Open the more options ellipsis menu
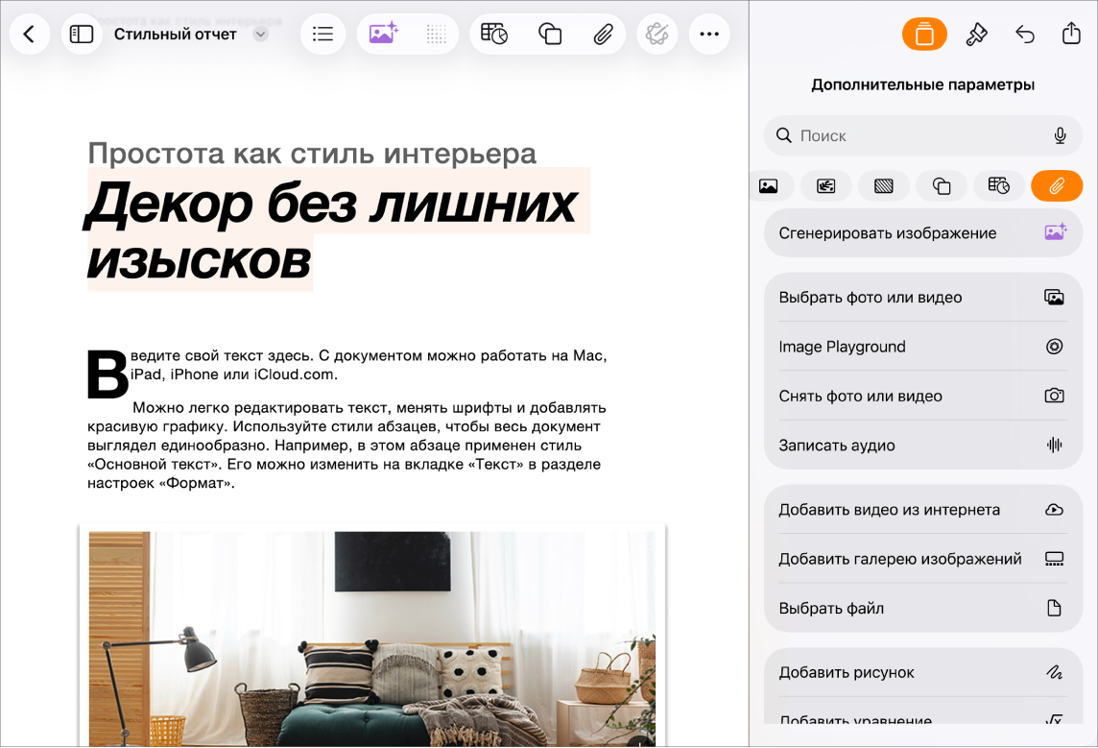 [709, 34]
